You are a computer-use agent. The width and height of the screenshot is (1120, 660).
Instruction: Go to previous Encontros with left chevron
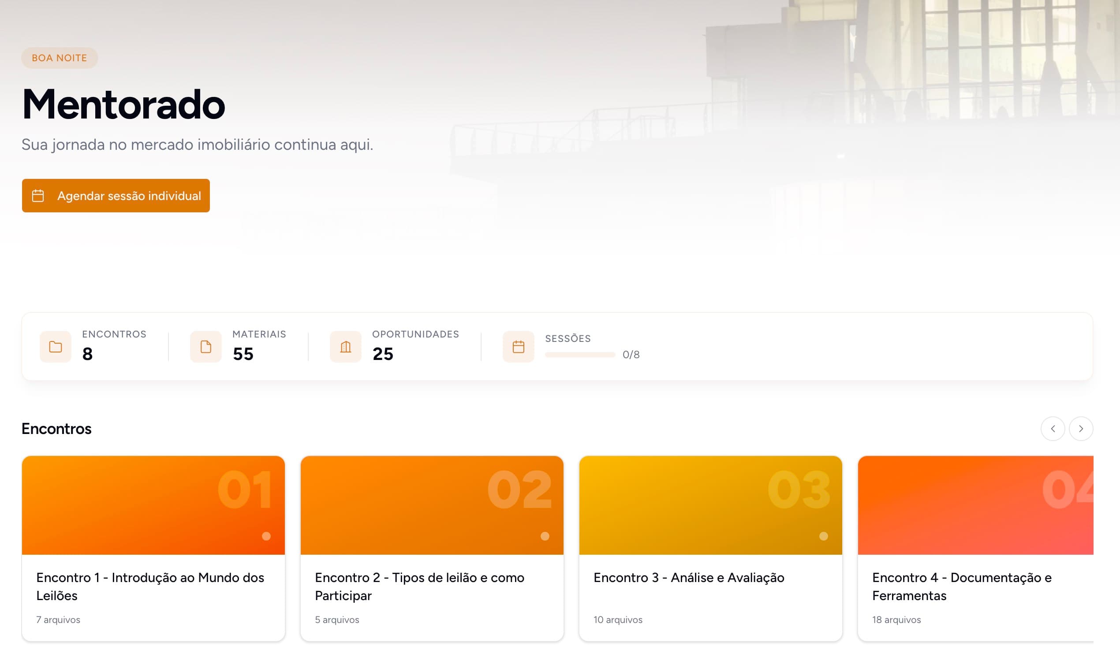click(x=1053, y=429)
